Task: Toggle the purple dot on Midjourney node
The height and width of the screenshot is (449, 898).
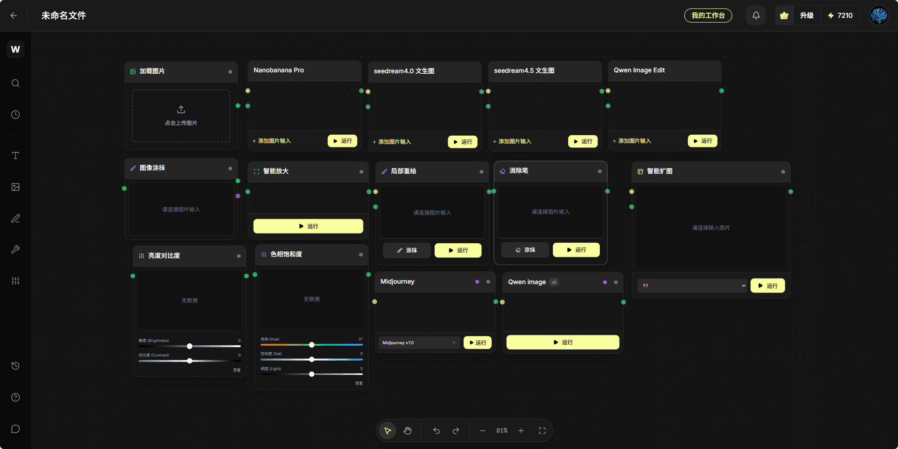Action: 477,282
